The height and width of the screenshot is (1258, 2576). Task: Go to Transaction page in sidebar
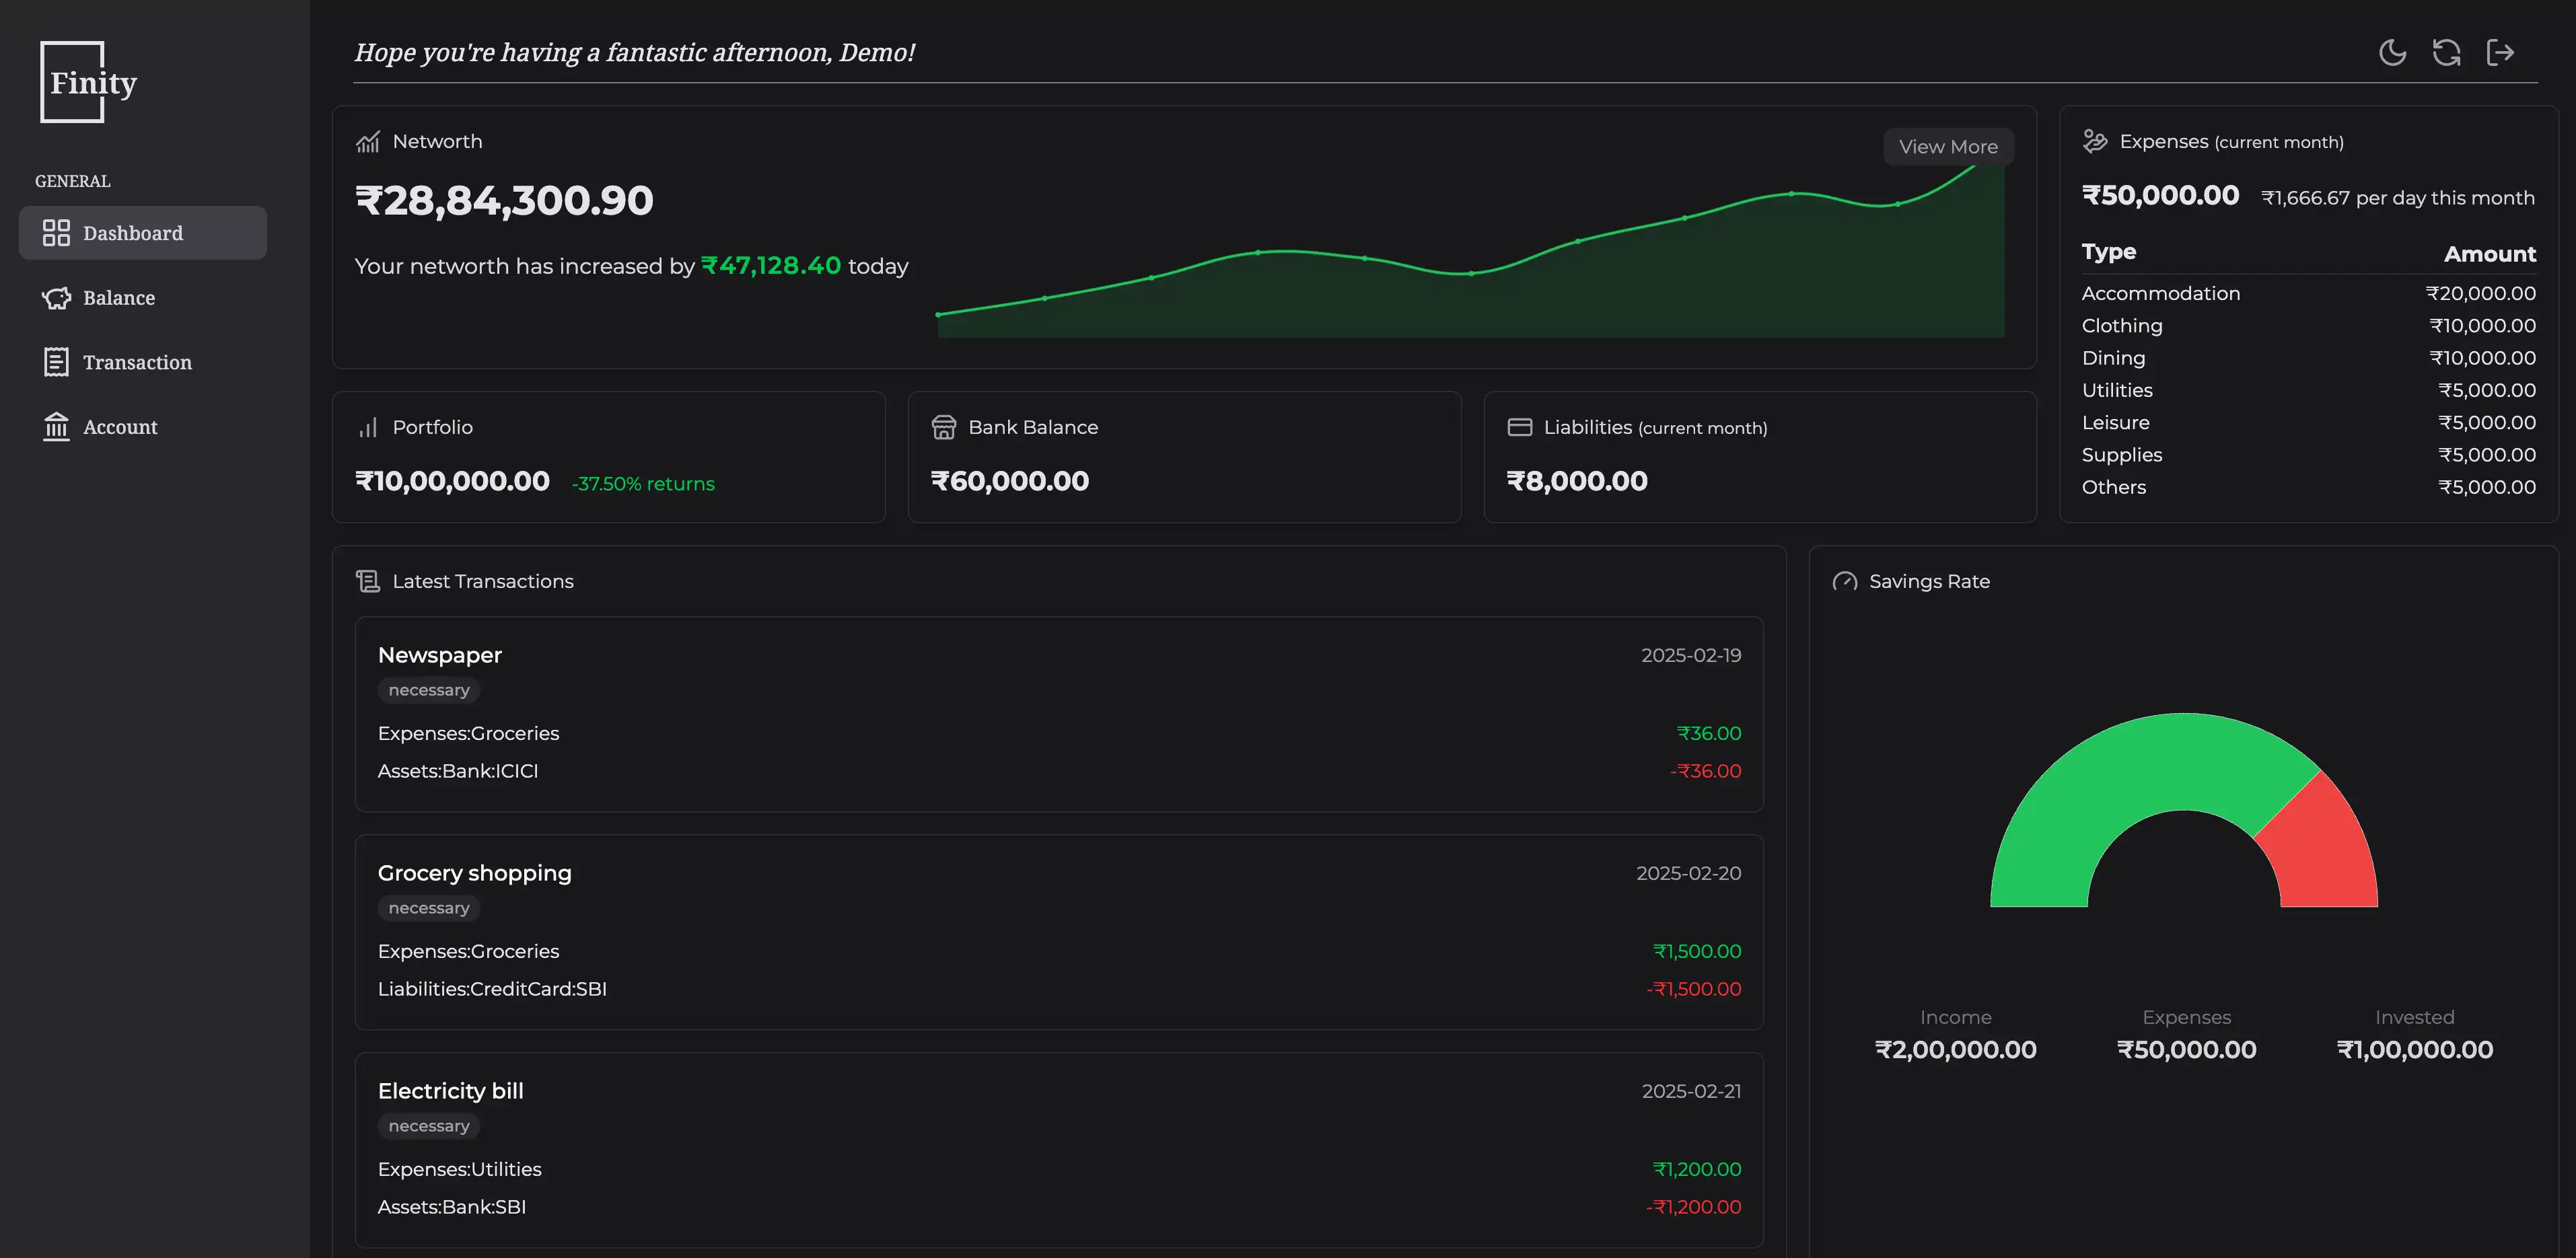tap(143, 362)
